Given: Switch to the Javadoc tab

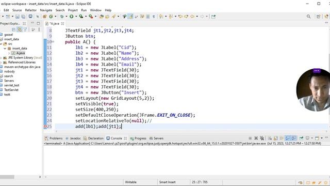Looking at the screenshot, I should click(73, 138).
